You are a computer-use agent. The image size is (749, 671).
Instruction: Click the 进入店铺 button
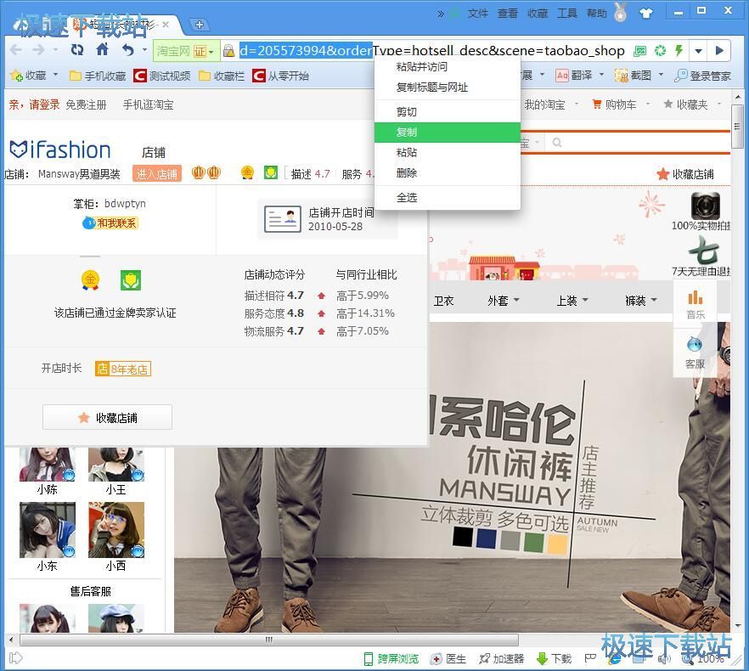coord(156,174)
